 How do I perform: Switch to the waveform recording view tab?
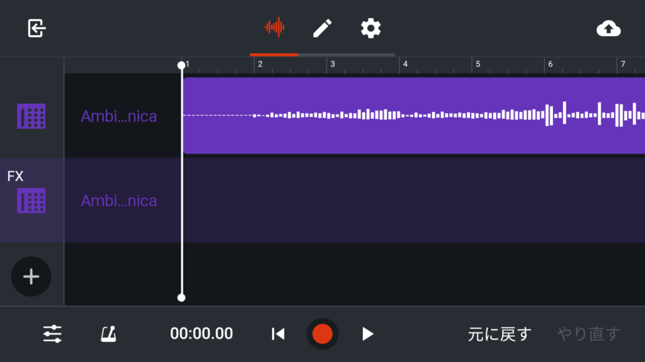[274, 27]
